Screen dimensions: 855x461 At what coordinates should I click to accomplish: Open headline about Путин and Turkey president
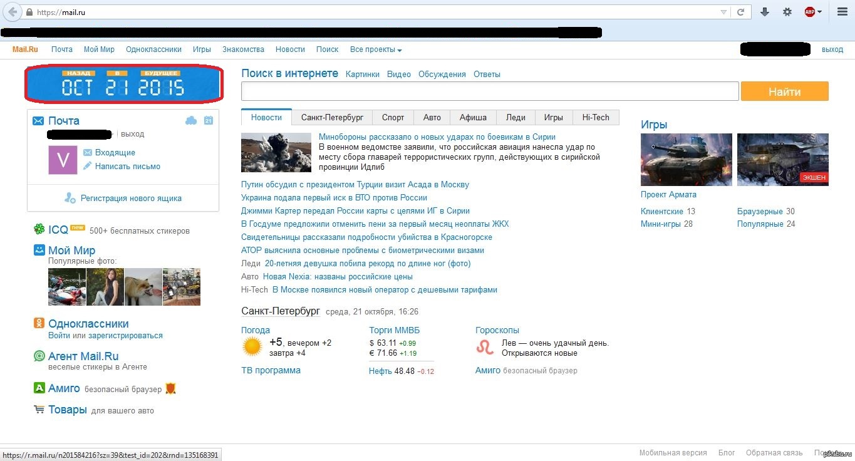[x=355, y=185]
